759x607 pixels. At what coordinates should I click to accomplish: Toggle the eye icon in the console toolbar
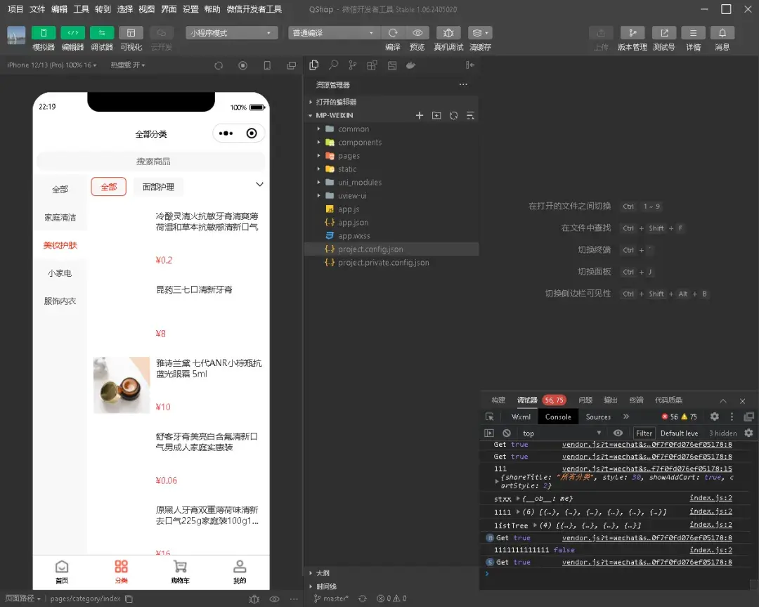[x=618, y=433]
